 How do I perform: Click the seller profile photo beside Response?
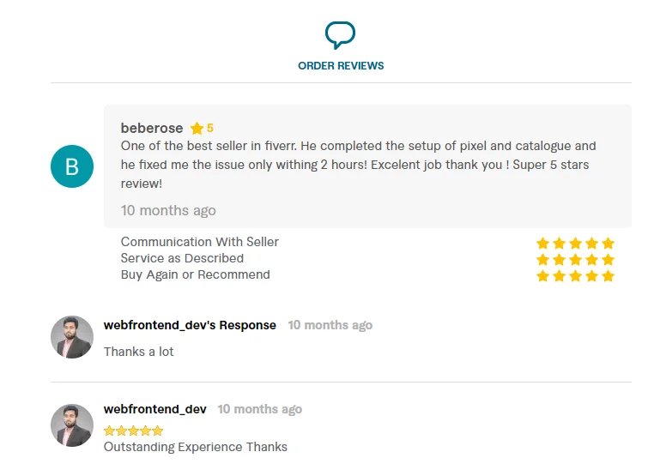pyautogui.click(x=72, y=336)
